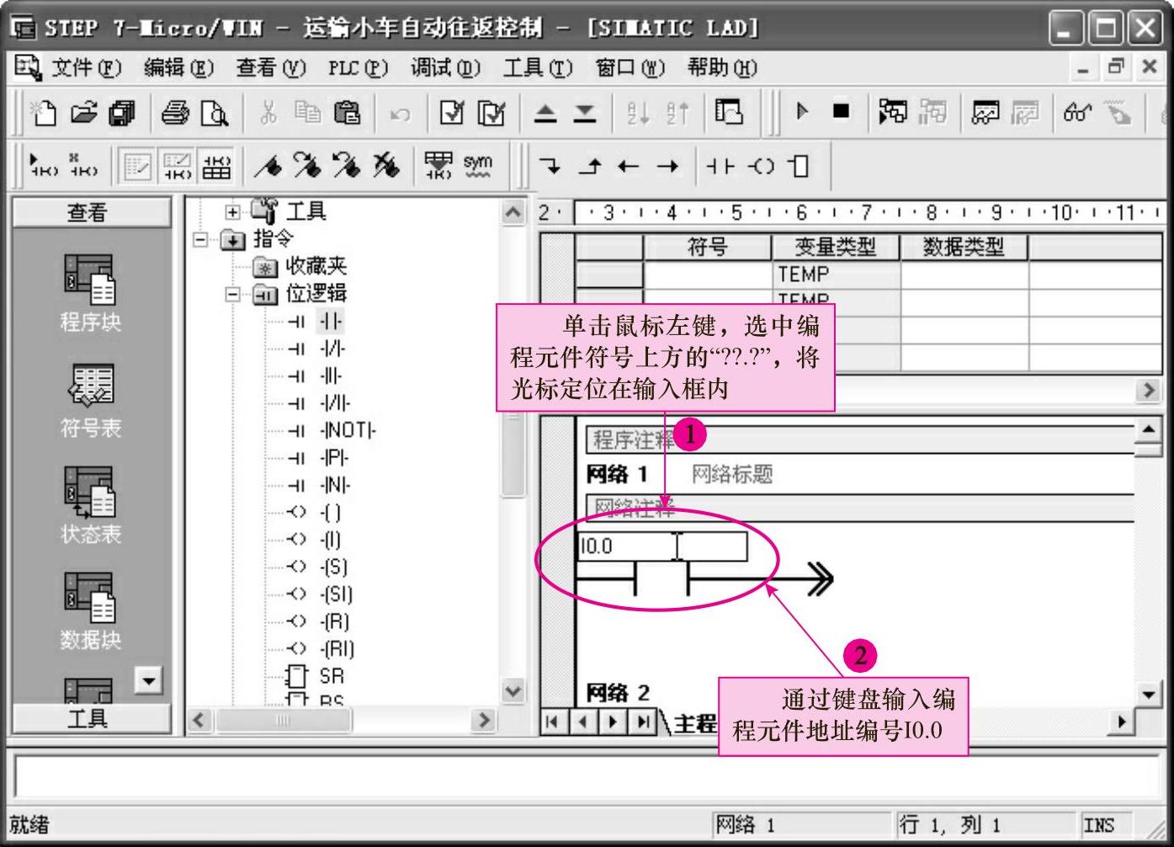1174x847 pixels.
Task: Open the Symbol Table view
Action: coord(90,402)
